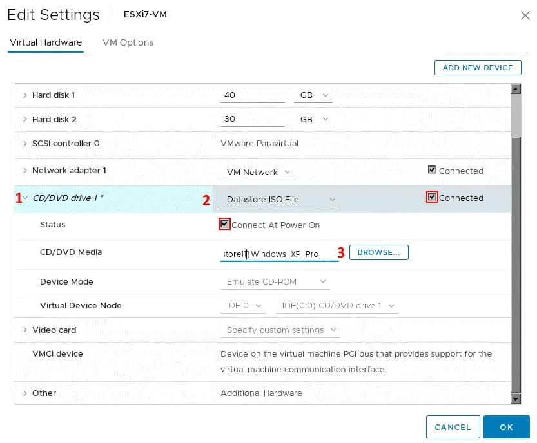Expand the Hard disk 2 row
The image size is (537, 443).
25,120
